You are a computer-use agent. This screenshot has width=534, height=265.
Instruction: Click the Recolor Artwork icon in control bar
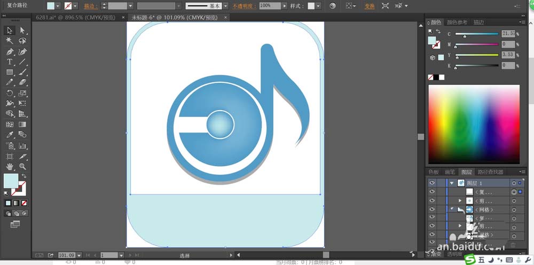click(333, 6)
